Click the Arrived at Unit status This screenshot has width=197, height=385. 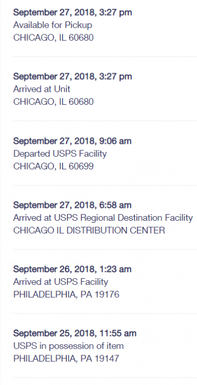click(x=42, y=89)
